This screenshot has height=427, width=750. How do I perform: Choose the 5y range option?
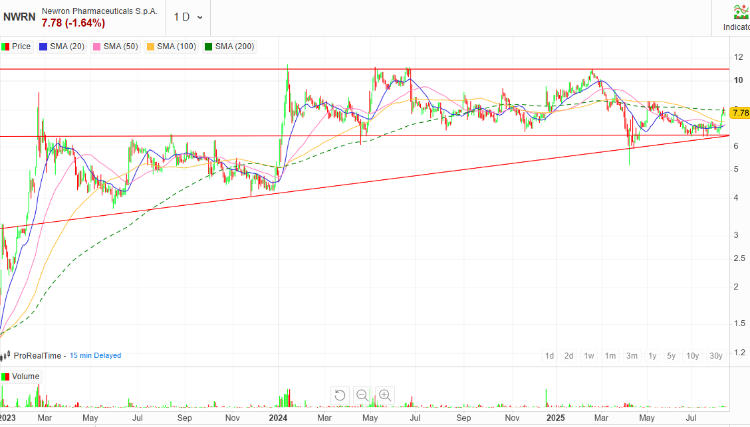pyautogui.click(x=672, y=356)
